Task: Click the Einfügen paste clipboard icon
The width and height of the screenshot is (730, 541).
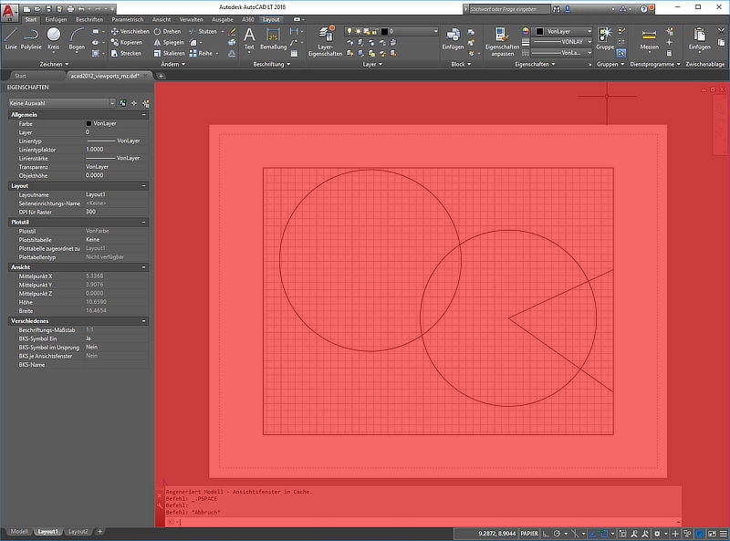Action: pyautogui.click(x=699, y=38)
